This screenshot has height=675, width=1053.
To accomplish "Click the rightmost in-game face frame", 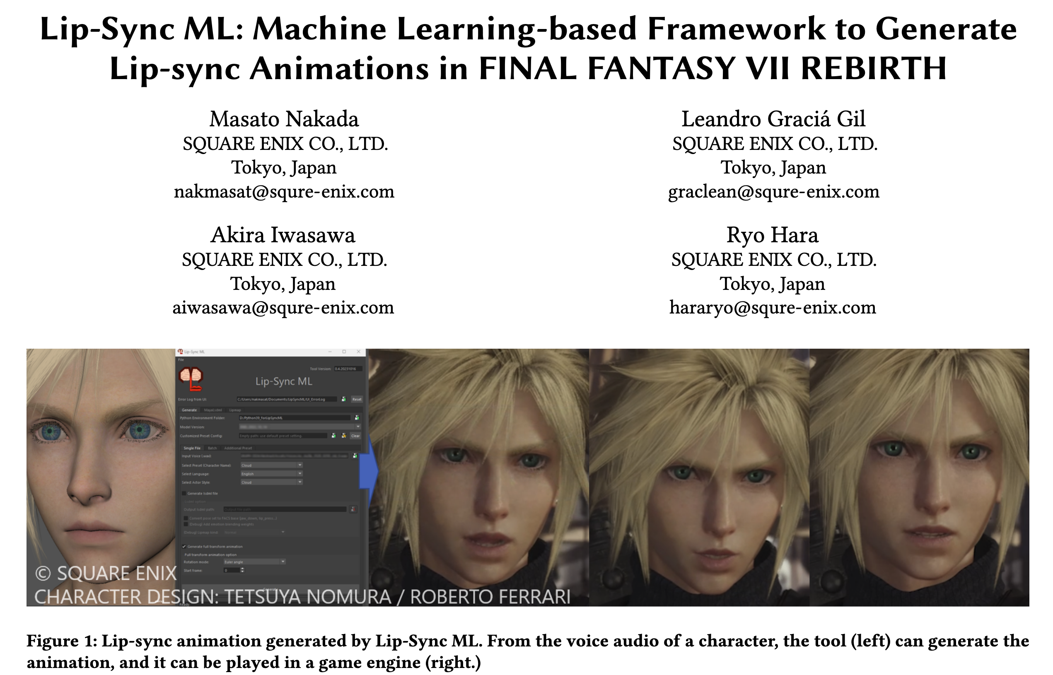I will (x=919, y=477).
